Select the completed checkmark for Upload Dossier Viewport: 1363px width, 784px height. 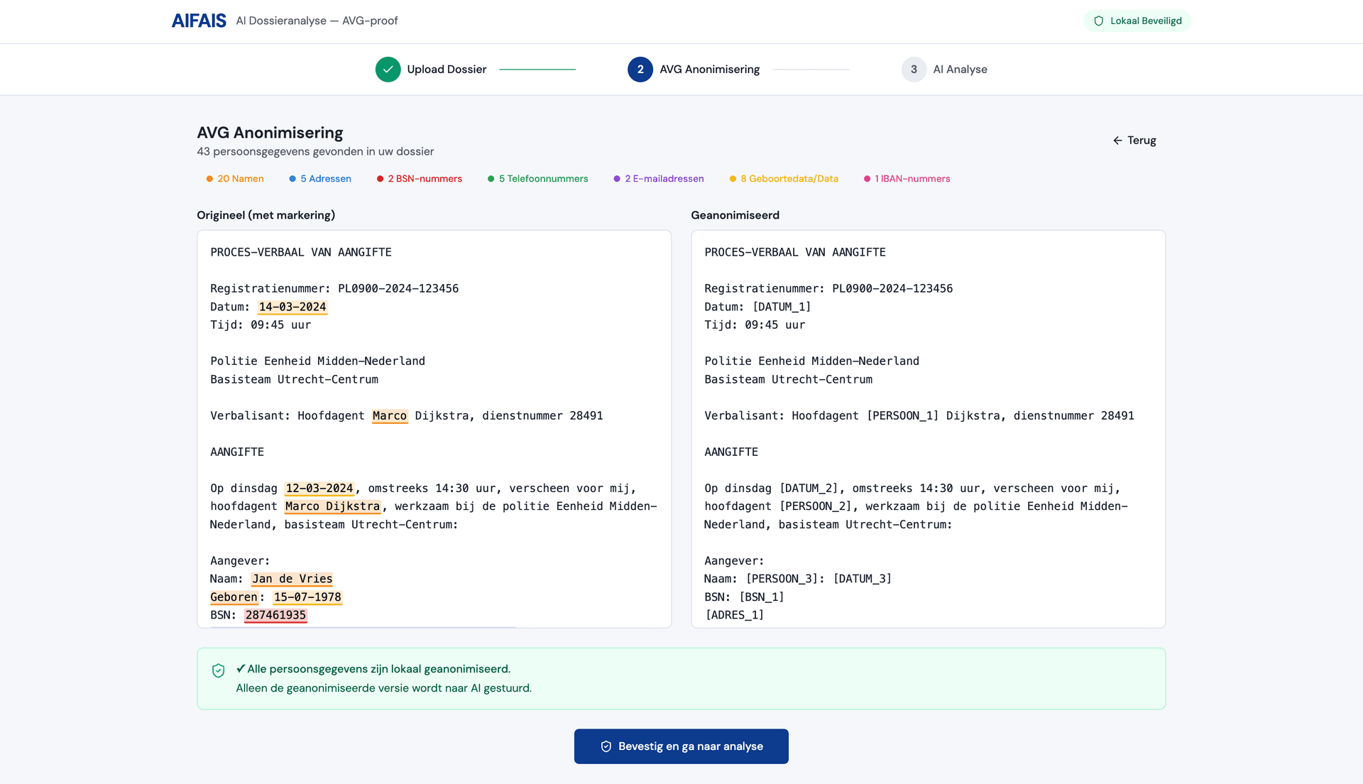(388, 69)
